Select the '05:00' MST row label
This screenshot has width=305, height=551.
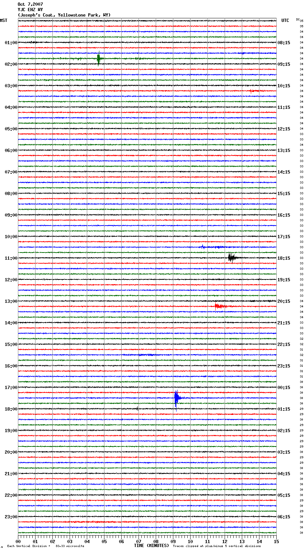click(11, 129)
